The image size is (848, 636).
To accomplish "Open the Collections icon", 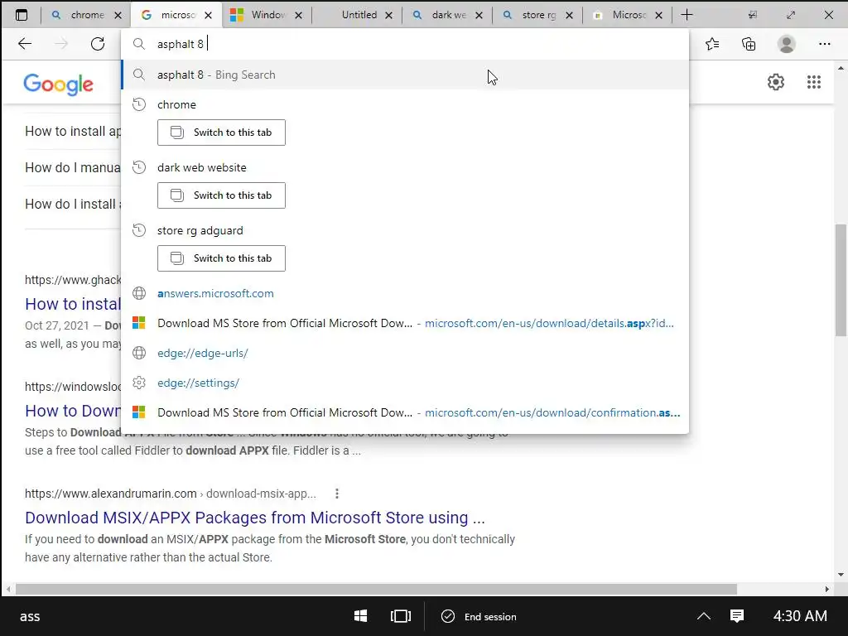I will pos(749,44).
